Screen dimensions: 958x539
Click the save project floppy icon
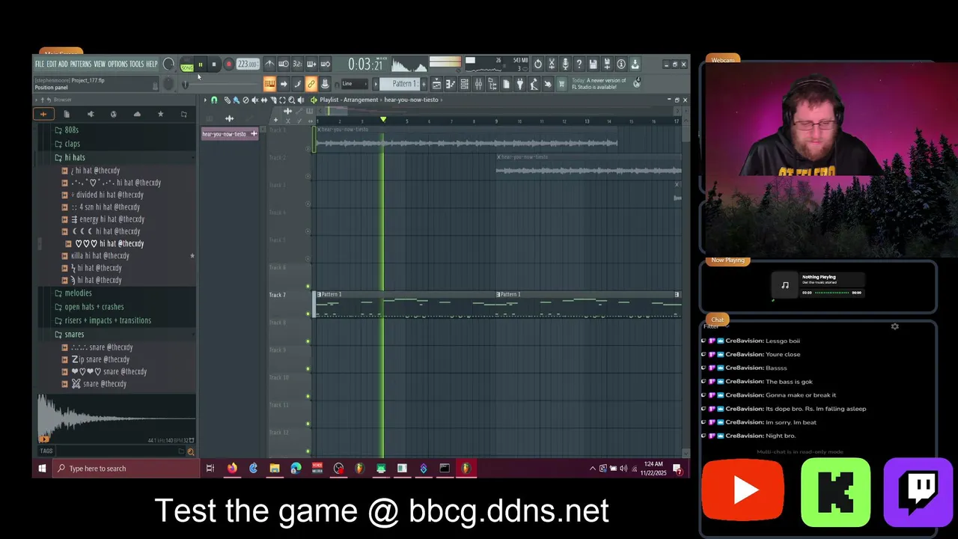point(593,64)
